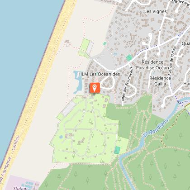Click the teal square at the campsite edge
Viewport: 190px width, 190px height.
click(117, 150)
